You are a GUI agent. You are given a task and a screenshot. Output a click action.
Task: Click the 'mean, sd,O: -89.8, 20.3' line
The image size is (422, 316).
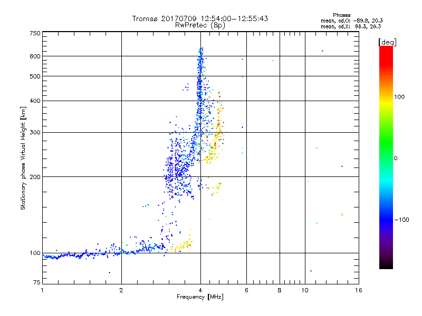coord(351,21)
